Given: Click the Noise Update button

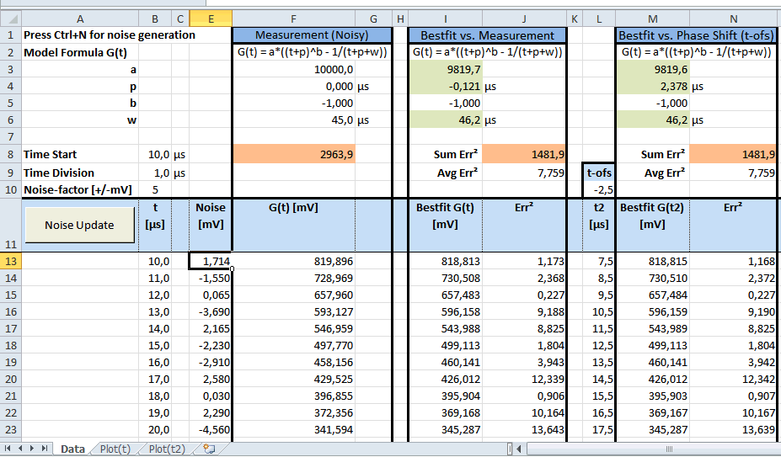Looking at the screenshot, I should tap(79, 226).
